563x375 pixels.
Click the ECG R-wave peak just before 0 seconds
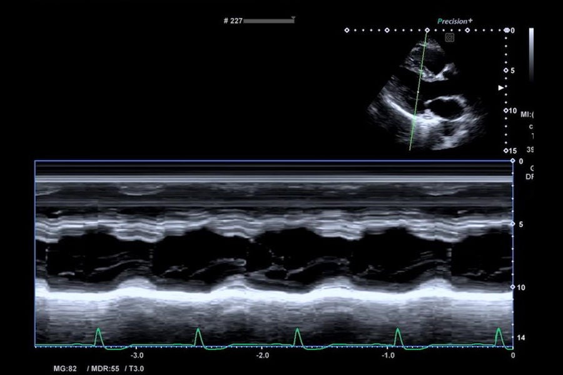click(x=499, y=329)
